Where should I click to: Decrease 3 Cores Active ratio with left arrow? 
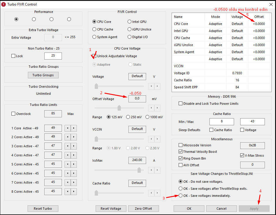pos(67,146)
